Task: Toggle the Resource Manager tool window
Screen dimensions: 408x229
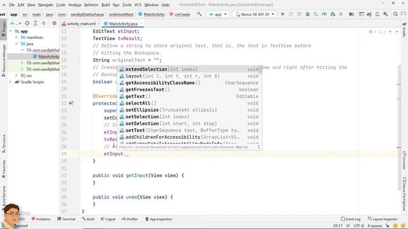Action: pyautogui.click(x=4, y=60)
